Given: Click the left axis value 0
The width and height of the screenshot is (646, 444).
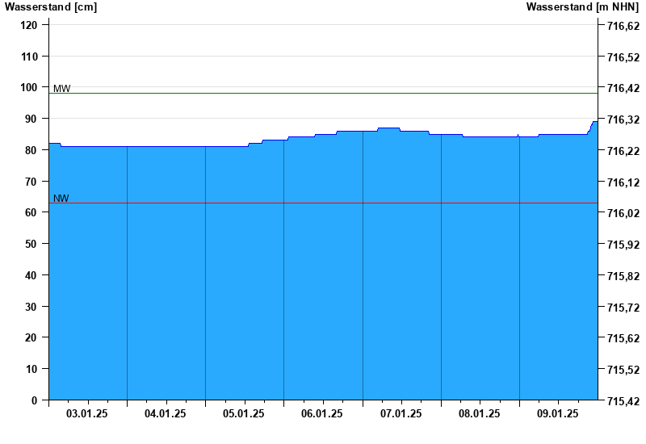Looking at the screenshot, I should 34,400.
